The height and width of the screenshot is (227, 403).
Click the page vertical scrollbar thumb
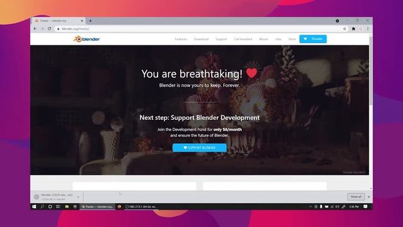click(371, 71)
